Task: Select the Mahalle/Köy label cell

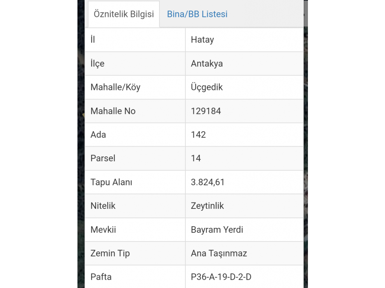Action: click(x=115, y=87)
